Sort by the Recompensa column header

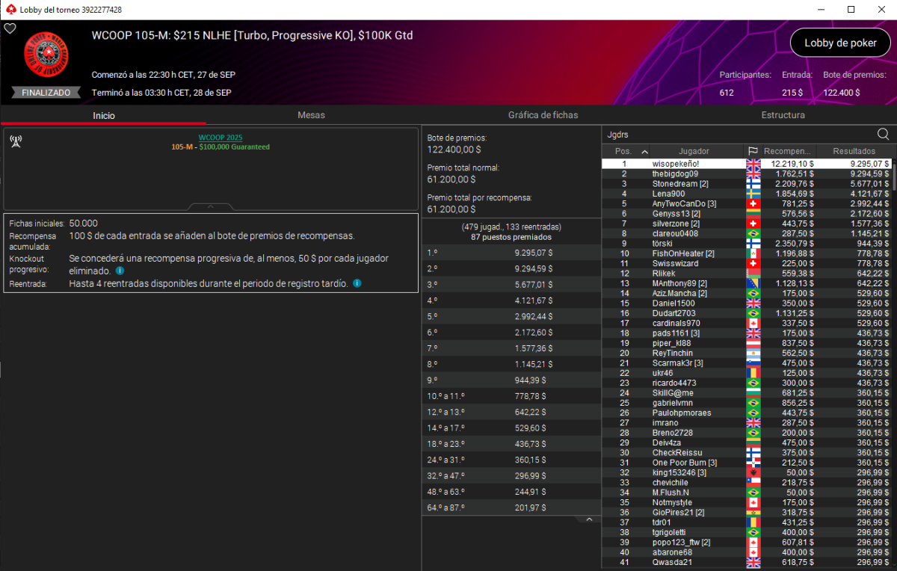(787, 152)
